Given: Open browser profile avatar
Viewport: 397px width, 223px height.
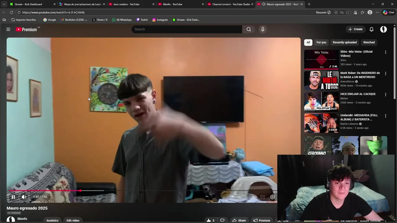Looking at the screenshot, I should pyautogui.click(x=370, y=12).
